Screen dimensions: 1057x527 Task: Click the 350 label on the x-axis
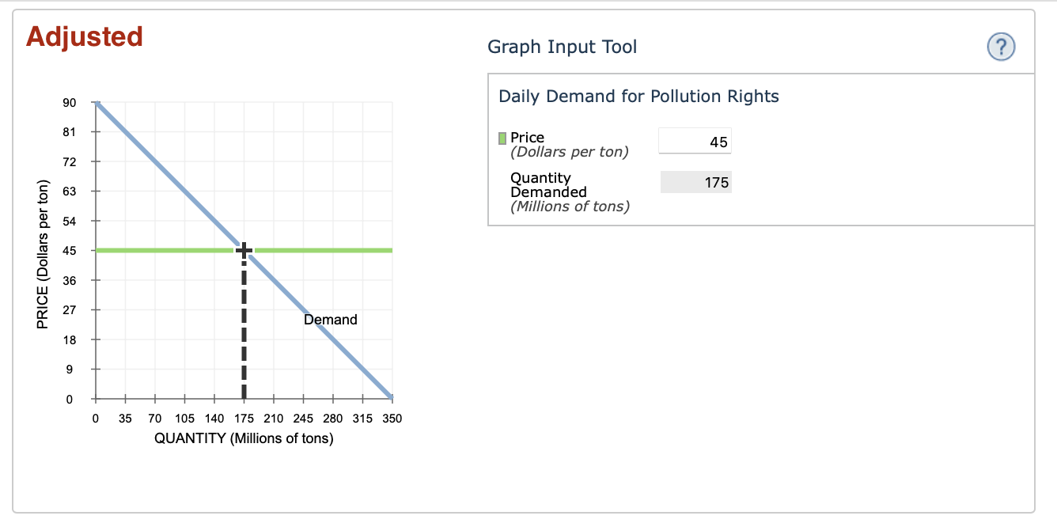[392, 419]
